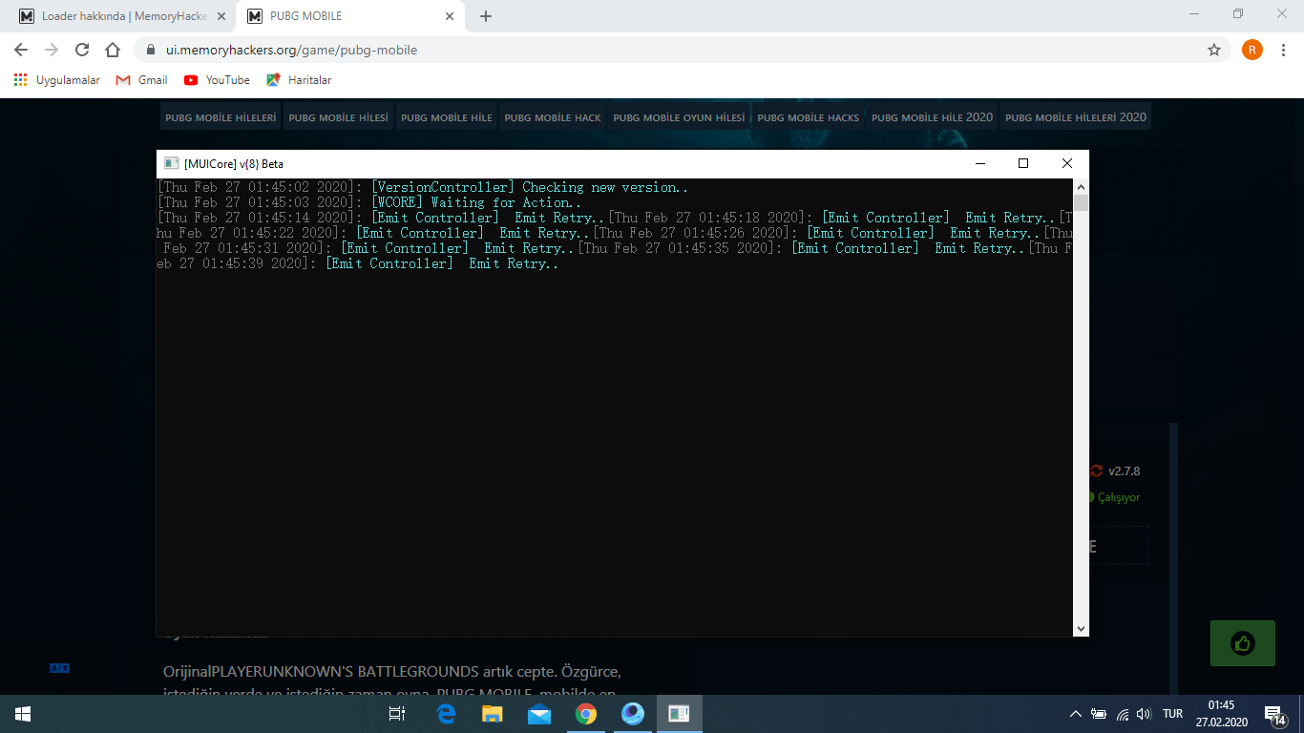Open a new Chrome tab

point(486,16)
